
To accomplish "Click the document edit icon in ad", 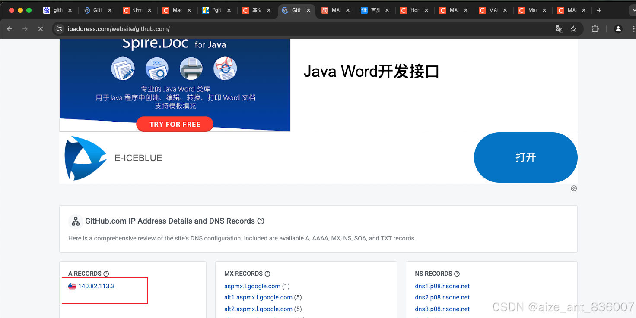I will [x=123, y=69].
